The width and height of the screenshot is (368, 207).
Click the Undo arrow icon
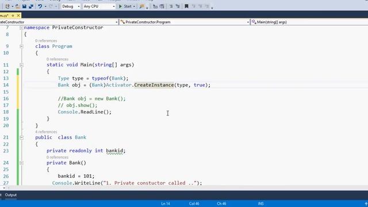click(x=40, y=6)
